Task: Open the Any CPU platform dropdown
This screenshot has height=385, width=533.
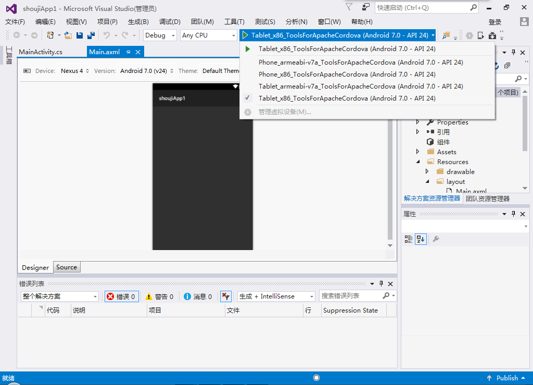Action: [x=209, y=35]
